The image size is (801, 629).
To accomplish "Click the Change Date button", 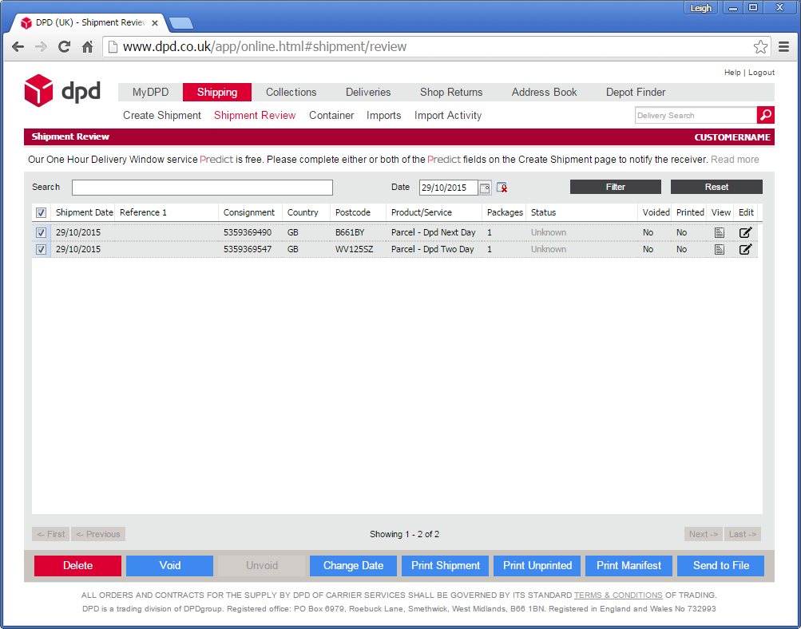I will click(x=353, y=566).
